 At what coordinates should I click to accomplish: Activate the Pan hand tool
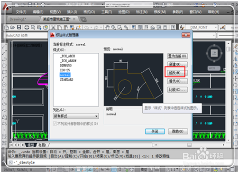[107, 28]
